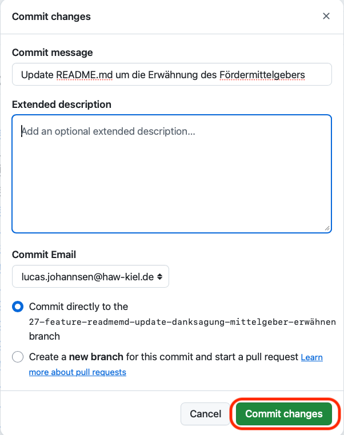Click the word README.md in commit message
The image size is (344, 435).
pyautogui.click(x=84, y=74)
